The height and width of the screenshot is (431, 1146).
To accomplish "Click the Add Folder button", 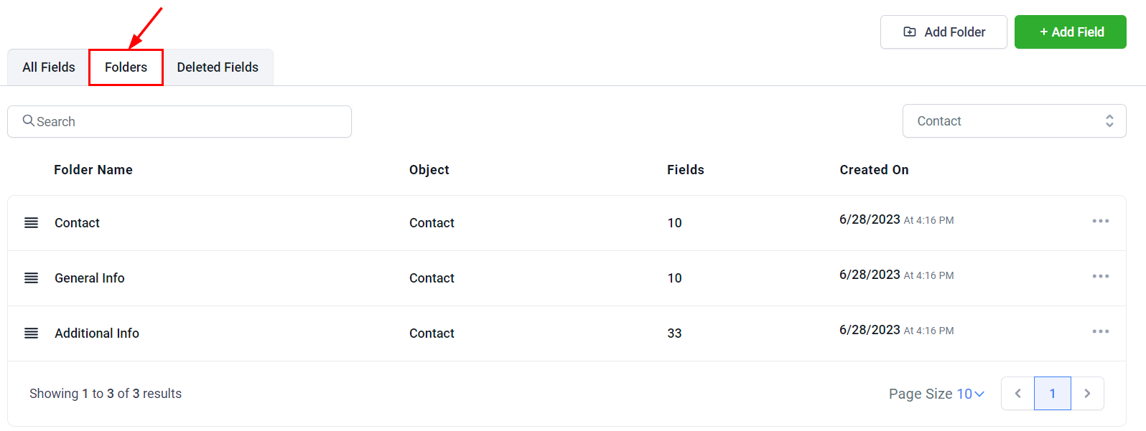I will [944, 32].
